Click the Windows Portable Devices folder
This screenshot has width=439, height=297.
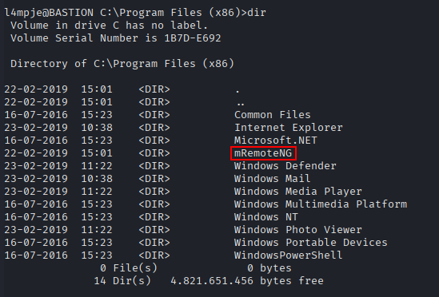coord(311,243)
